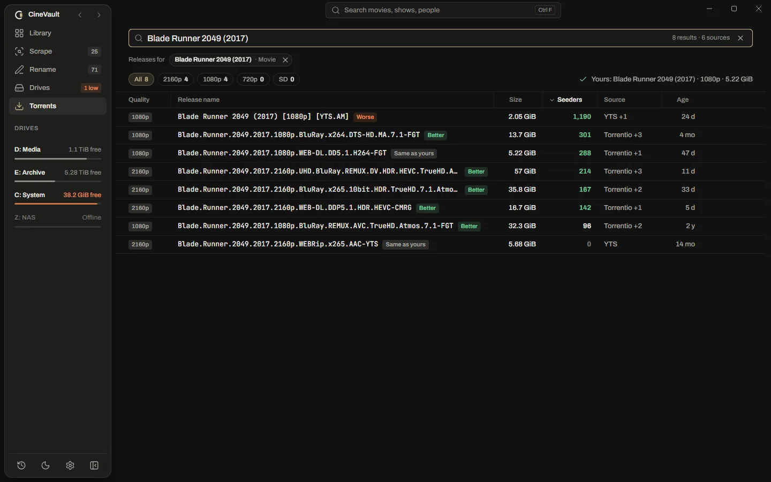
Task: Filter releases by 2160p quality
Action: [176, 79]
